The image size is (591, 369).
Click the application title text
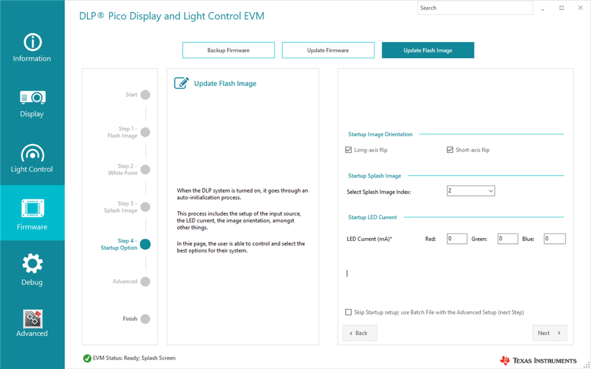(171, 16)
